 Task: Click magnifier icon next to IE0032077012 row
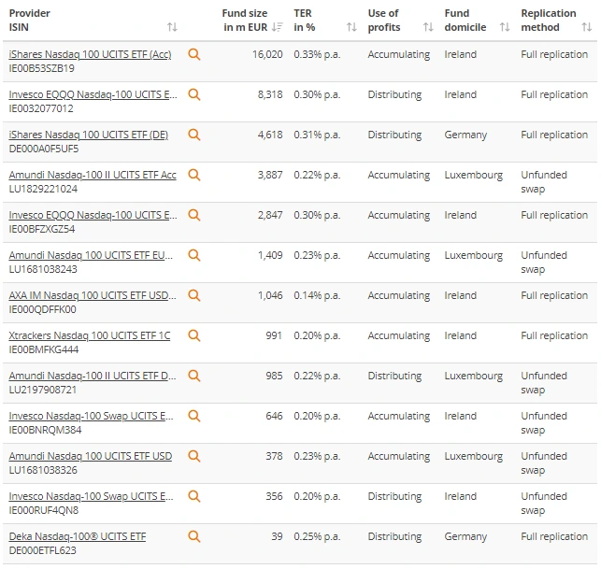coord(193,94)
